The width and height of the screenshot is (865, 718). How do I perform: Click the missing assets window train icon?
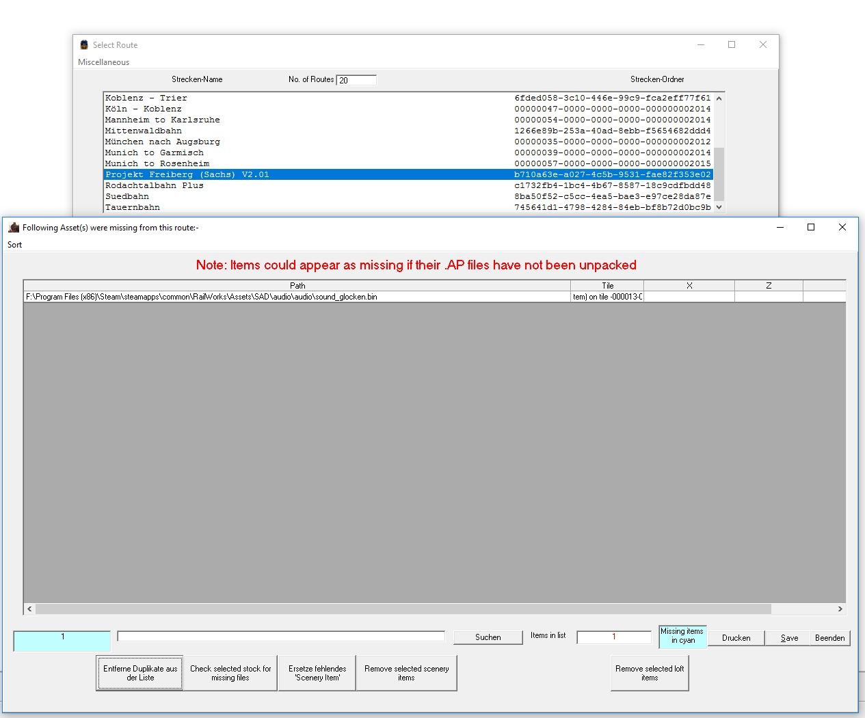(14, 227)
